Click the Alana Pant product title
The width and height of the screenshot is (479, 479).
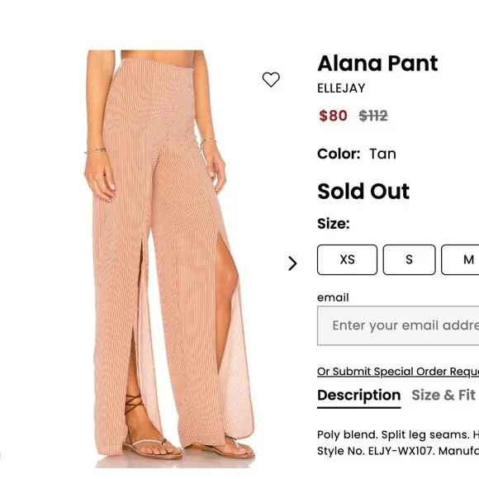(377, 64)
